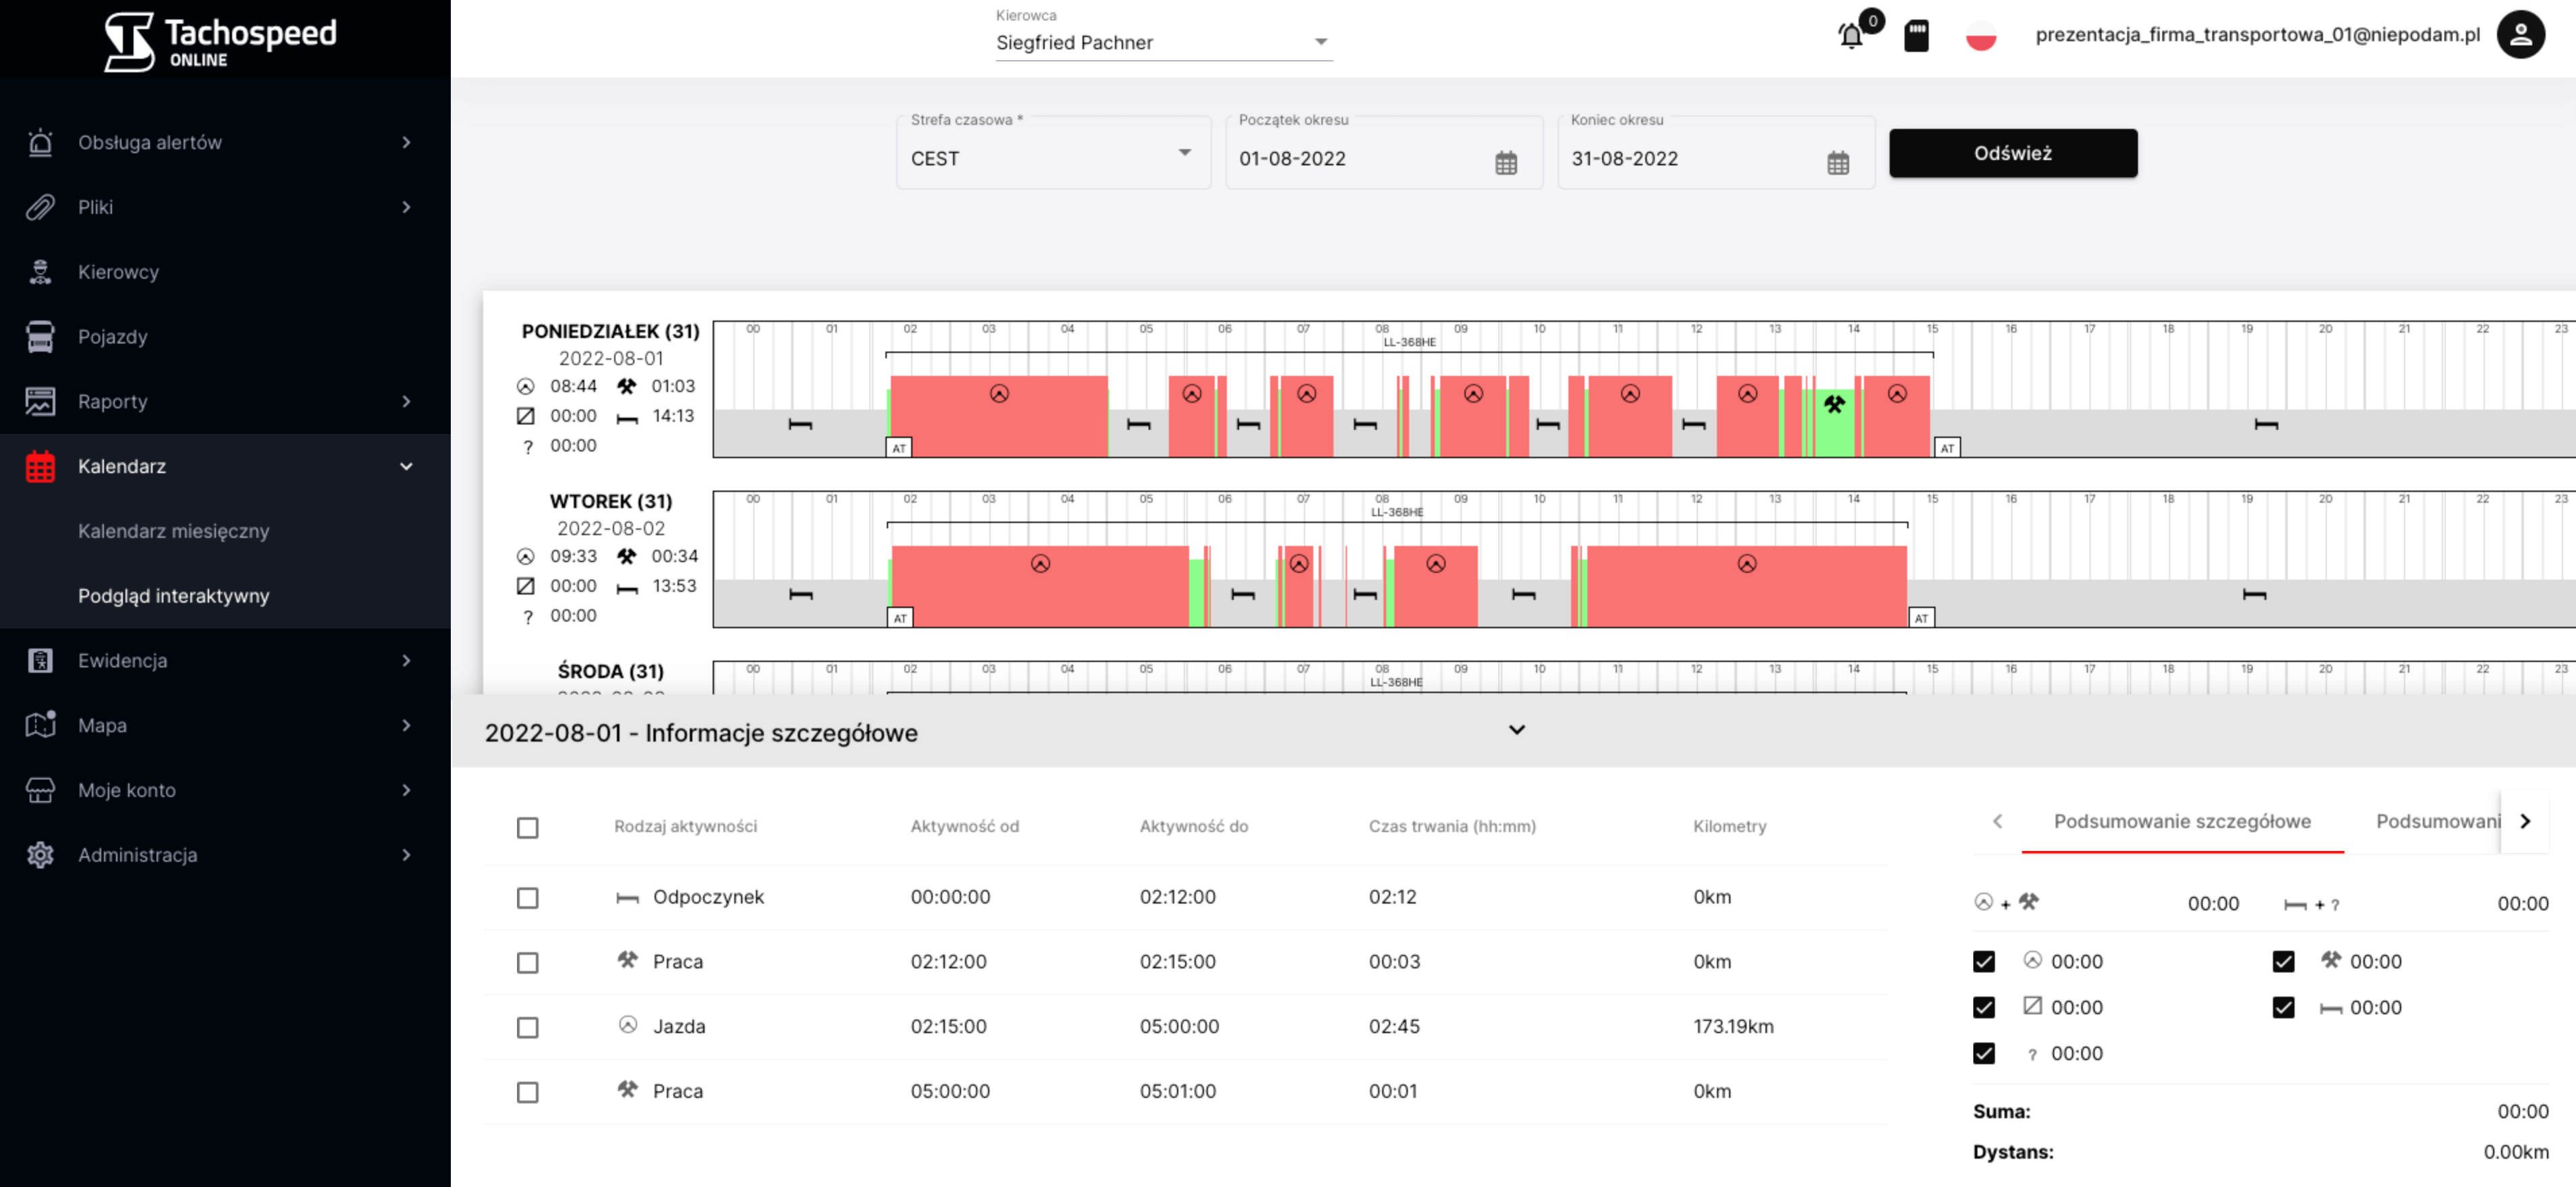Screen dimensions: 2576x1187
Task: Click the calendar icon in Początek okresu
Action: [1506, 162]
